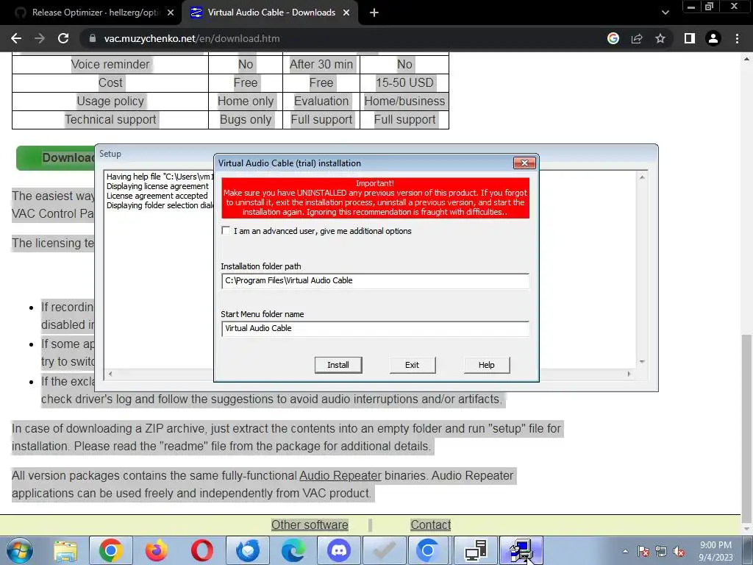This screenshot has height=565, width=753.
Task: Close the Release Optimizer tab
Action: click(x=171, y=13)
